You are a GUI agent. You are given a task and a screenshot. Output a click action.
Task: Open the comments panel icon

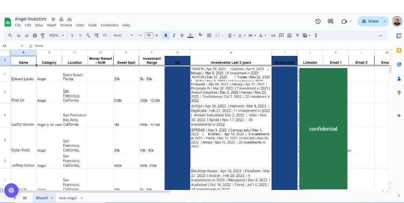click(331, 21)
